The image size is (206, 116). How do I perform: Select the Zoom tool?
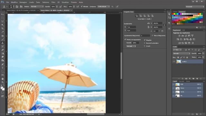[3, 82]
